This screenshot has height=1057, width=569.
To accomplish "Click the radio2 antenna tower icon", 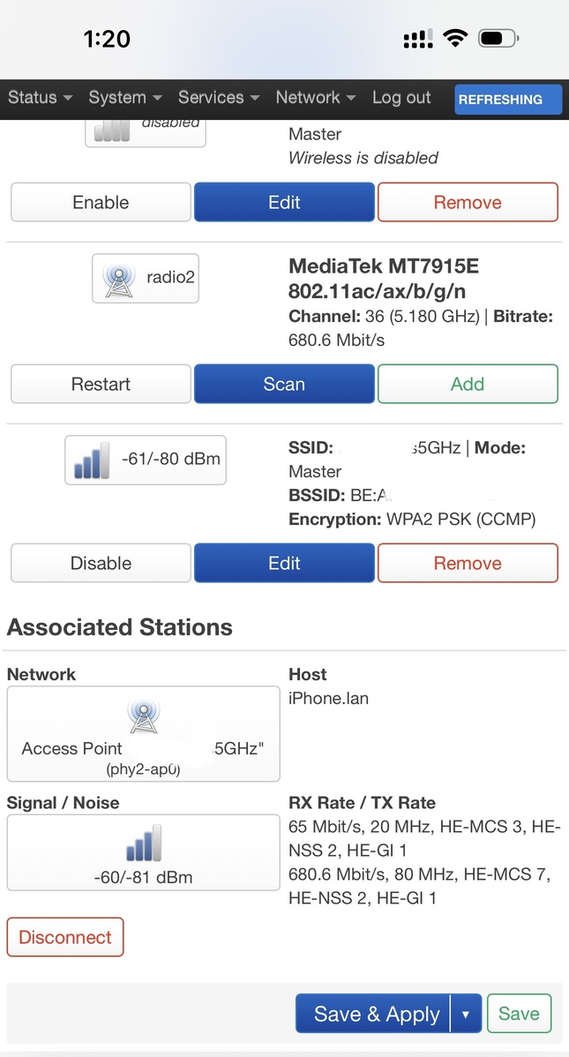I will click(119, 278).
